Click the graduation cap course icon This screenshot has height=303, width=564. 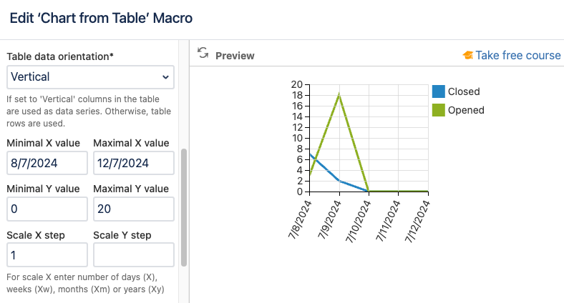[468, 55]
